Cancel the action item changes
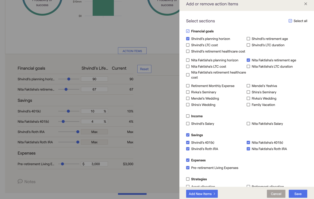 [276, 194]
